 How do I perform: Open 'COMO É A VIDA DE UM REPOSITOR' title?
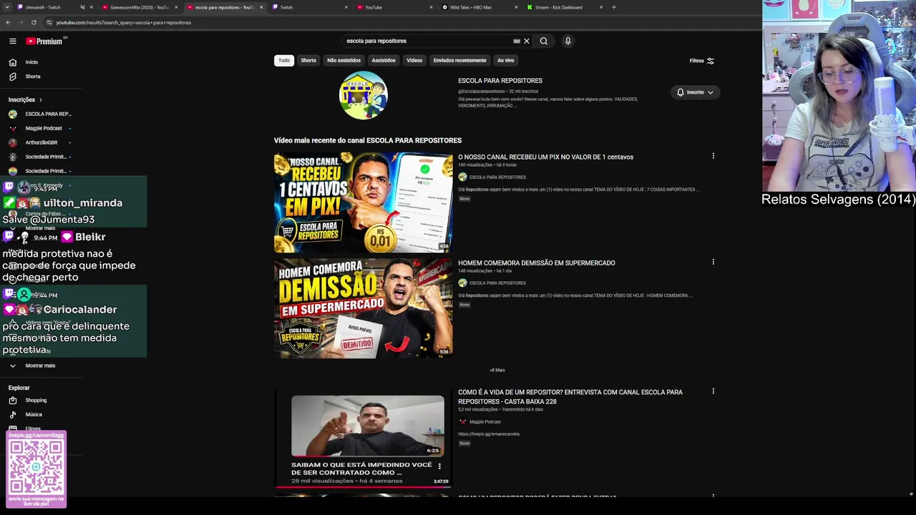[x=570, y=396]
